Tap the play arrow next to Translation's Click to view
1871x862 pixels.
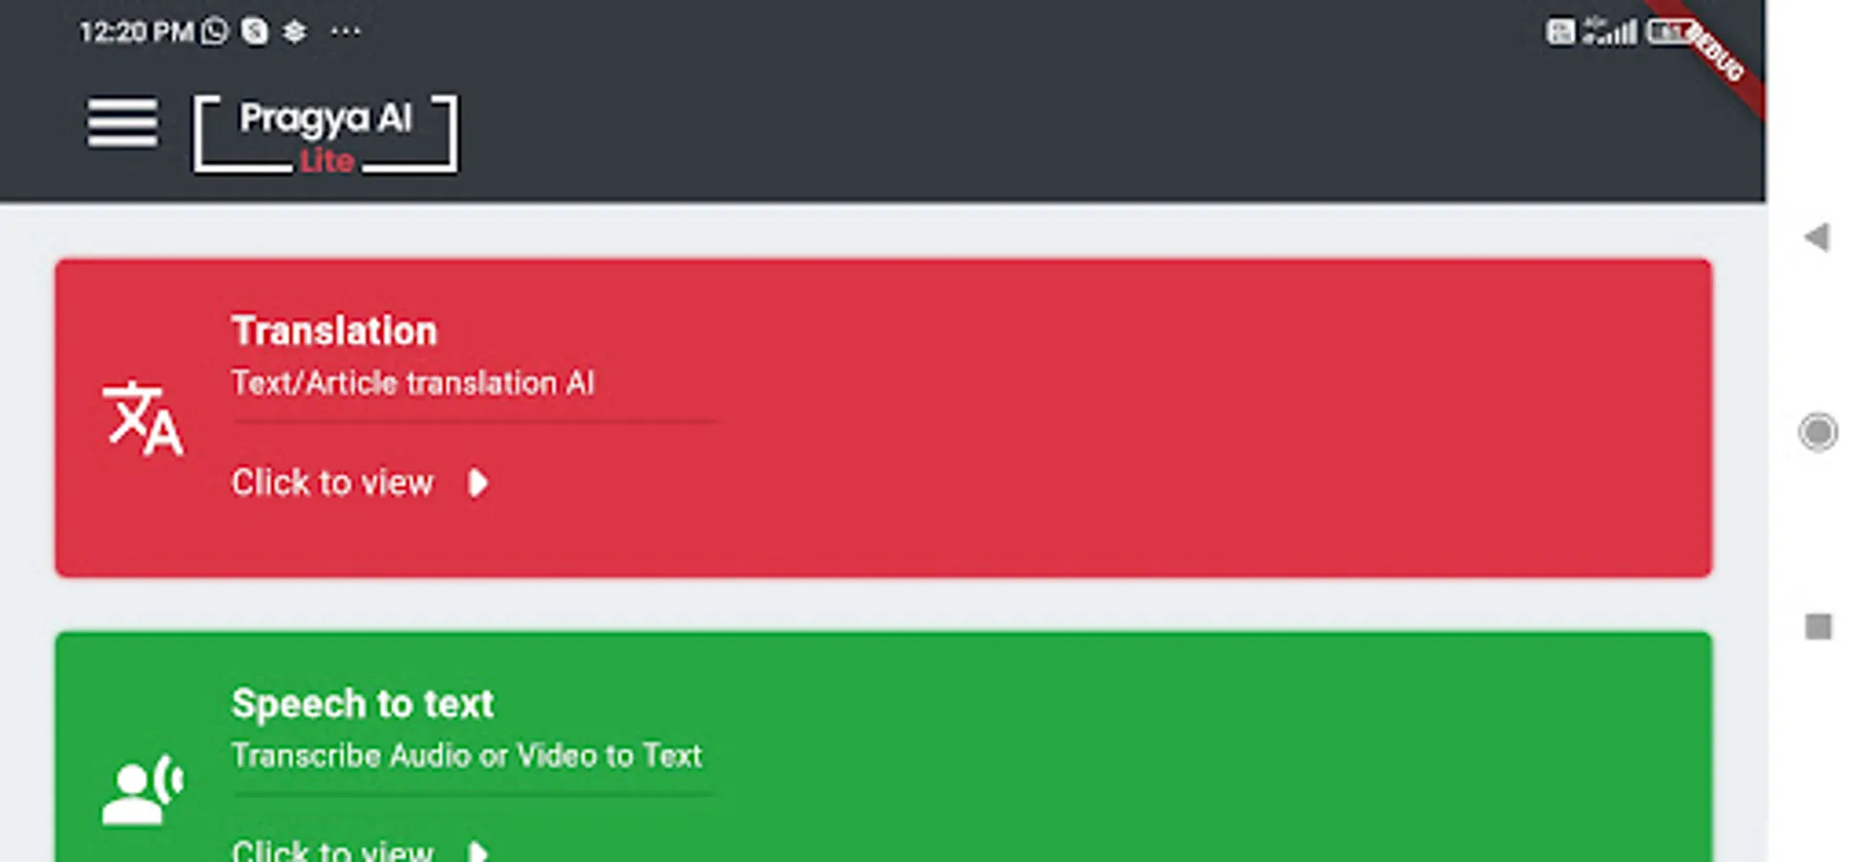480,484
